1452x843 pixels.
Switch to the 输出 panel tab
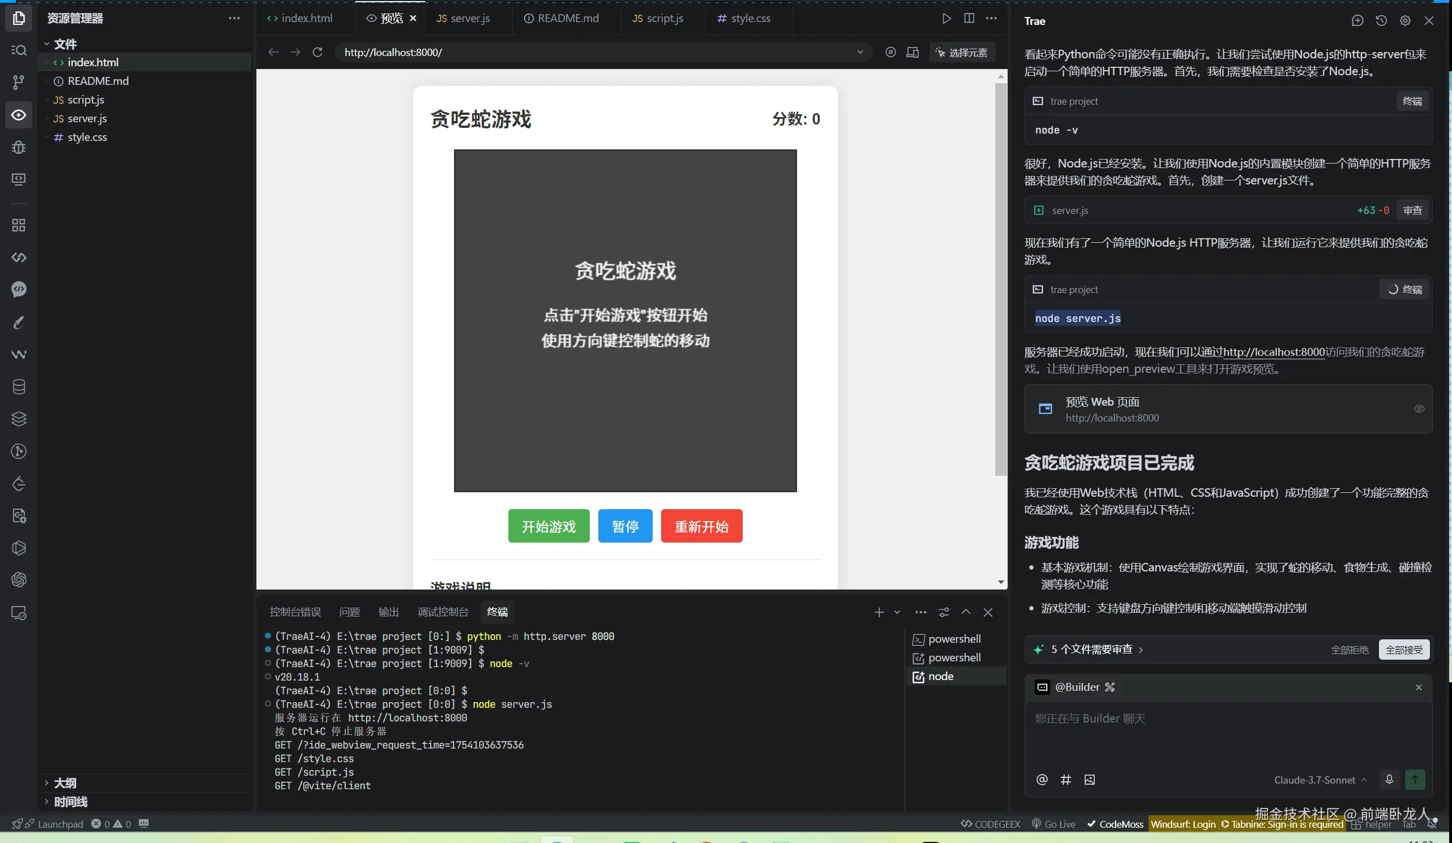click(x=388, y=612)
